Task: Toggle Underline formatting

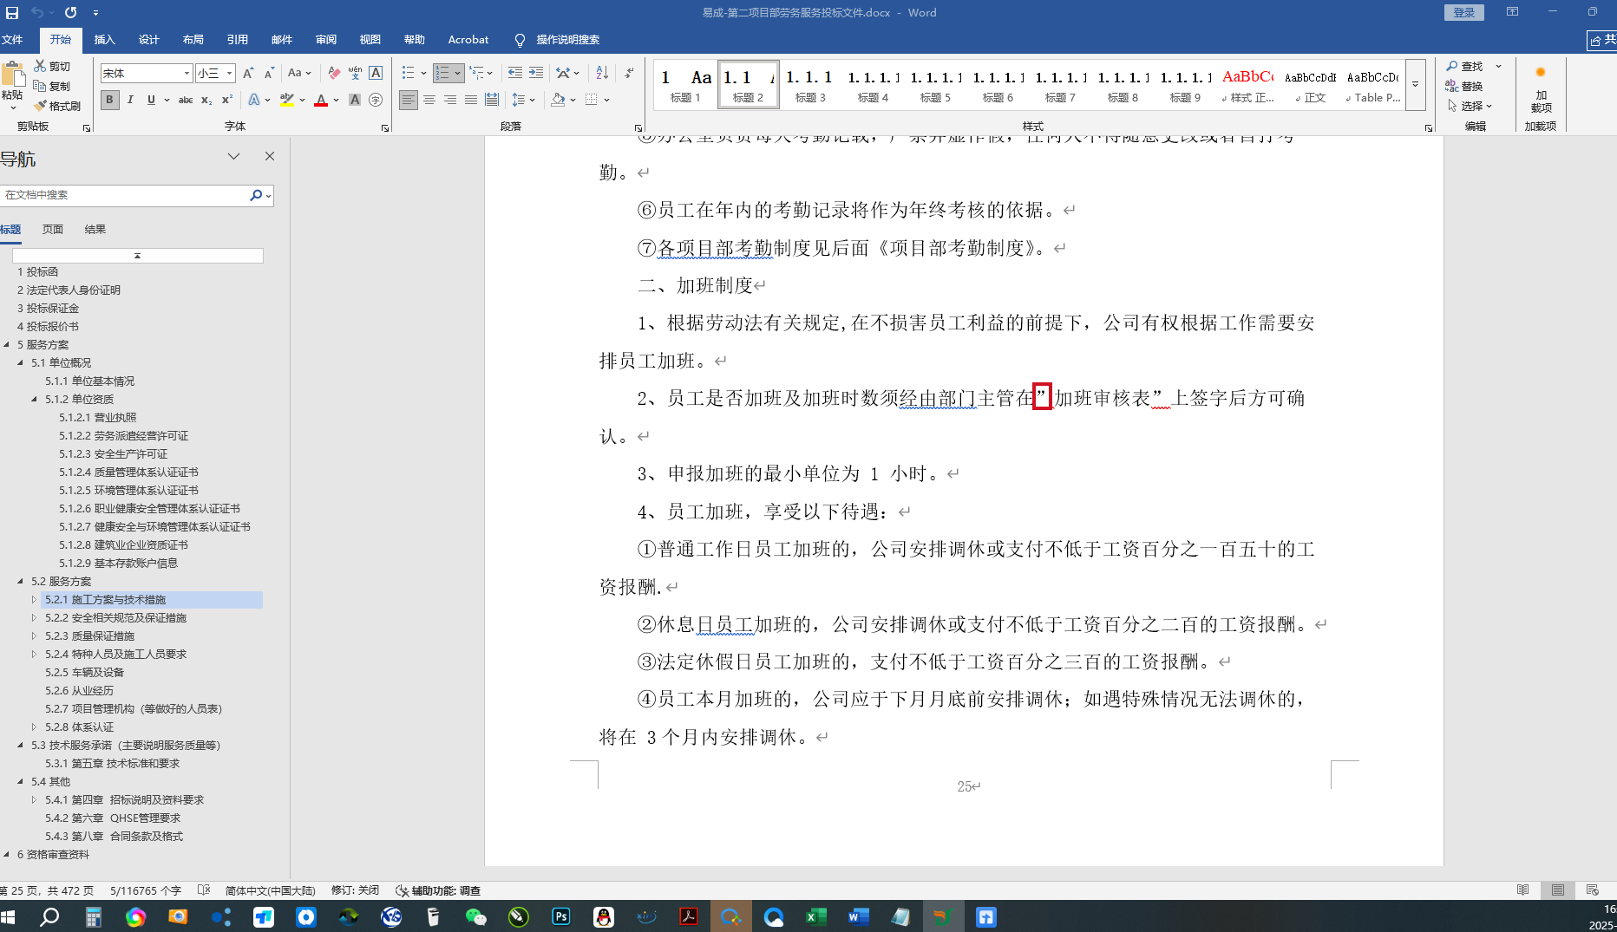Action: click(151, 101)
